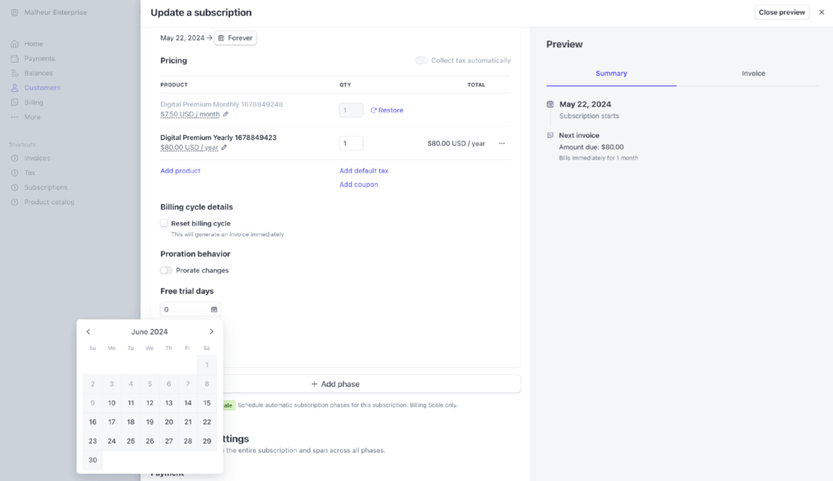Go to Payments in the sidebar
The image size is (833, 481).
(x=39, y=59)
